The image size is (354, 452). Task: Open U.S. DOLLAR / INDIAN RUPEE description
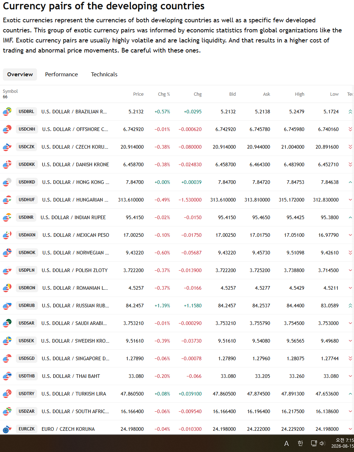pos(73,217)
